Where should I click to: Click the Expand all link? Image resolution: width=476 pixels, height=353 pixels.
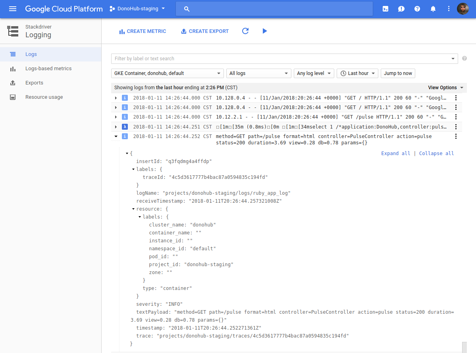coord(395,153)
